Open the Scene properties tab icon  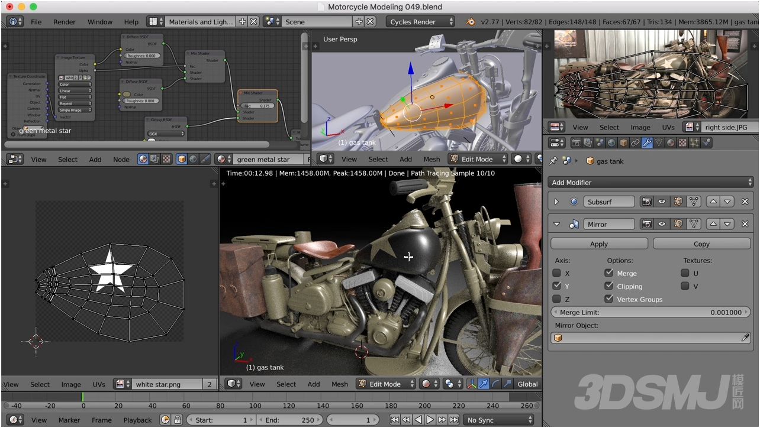[599, 142]
